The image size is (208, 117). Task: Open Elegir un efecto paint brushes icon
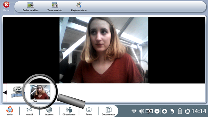[x=79, y=5]
